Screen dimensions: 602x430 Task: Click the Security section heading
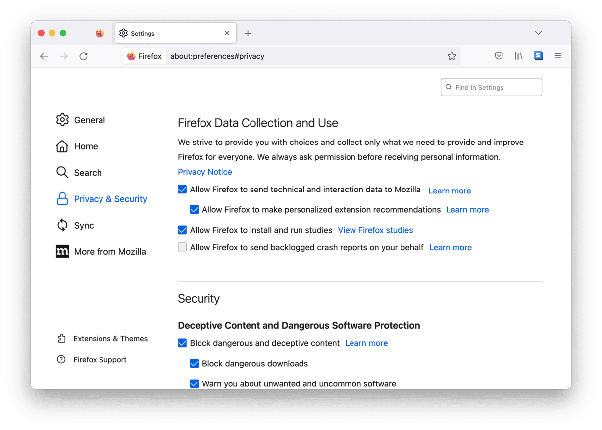coord(199,299)
